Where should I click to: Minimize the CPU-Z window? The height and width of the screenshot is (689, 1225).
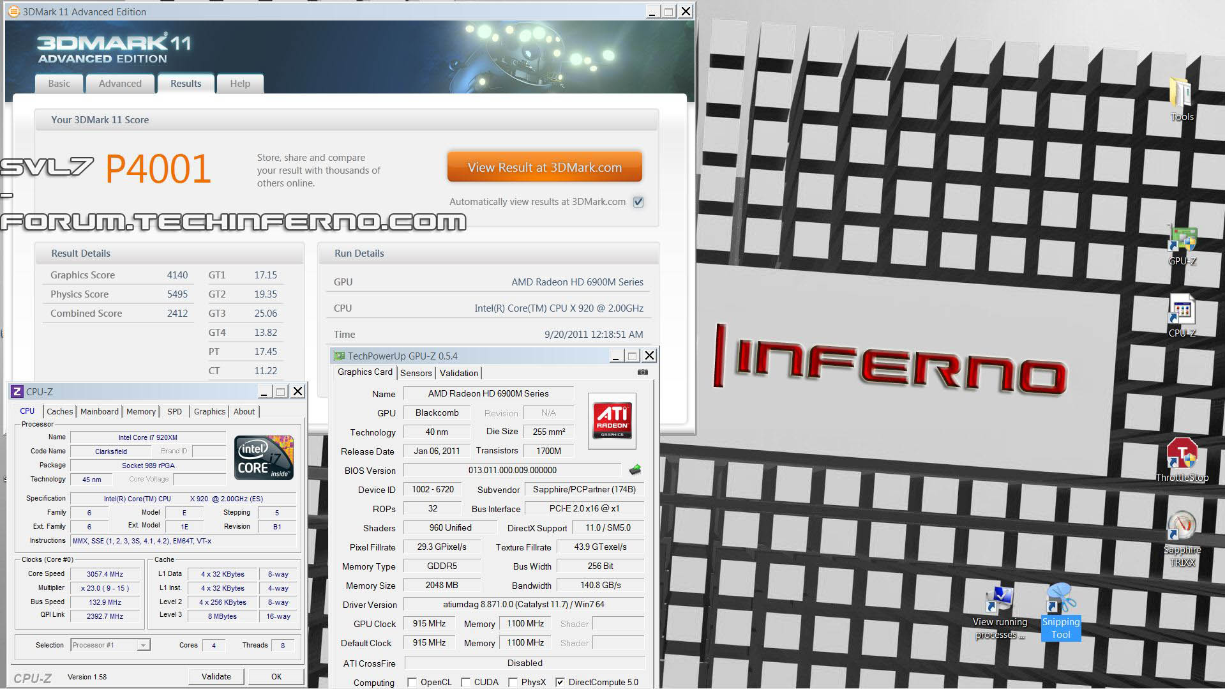pyautogui.click(x=264, y=391)
